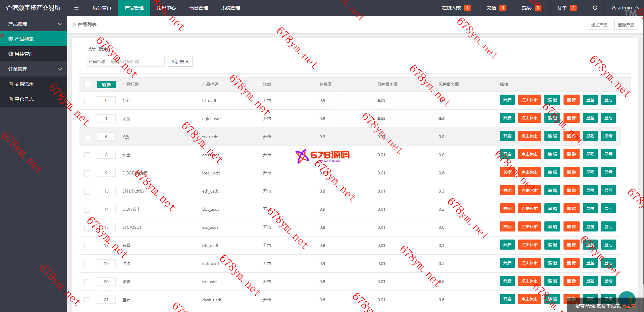Screen dimensions: 644x312
Task: Click the 产品列表 layers icon in sidebar
Action: pyautogui.click(x=11, y=39)
